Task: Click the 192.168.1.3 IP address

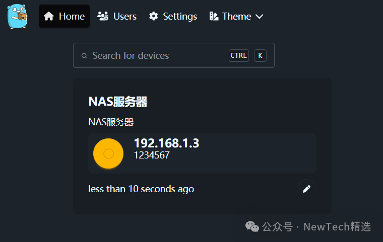Action: click(166, 143)
